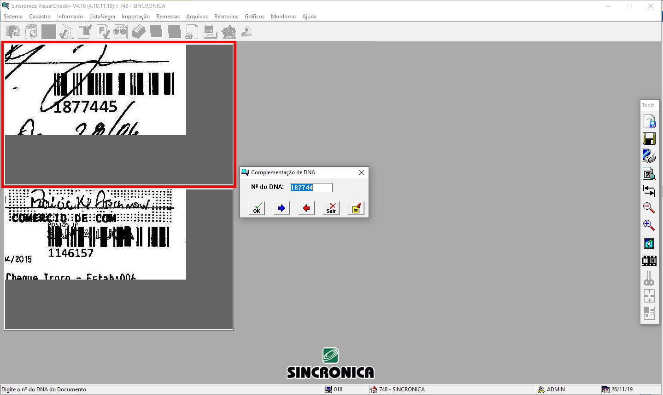The image size is (663, 395).
Task: Select the zoom out magnifier tool
Action: (x=649, y=208)
